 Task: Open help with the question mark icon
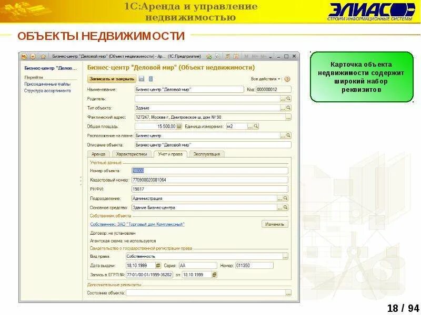(287, 79)
